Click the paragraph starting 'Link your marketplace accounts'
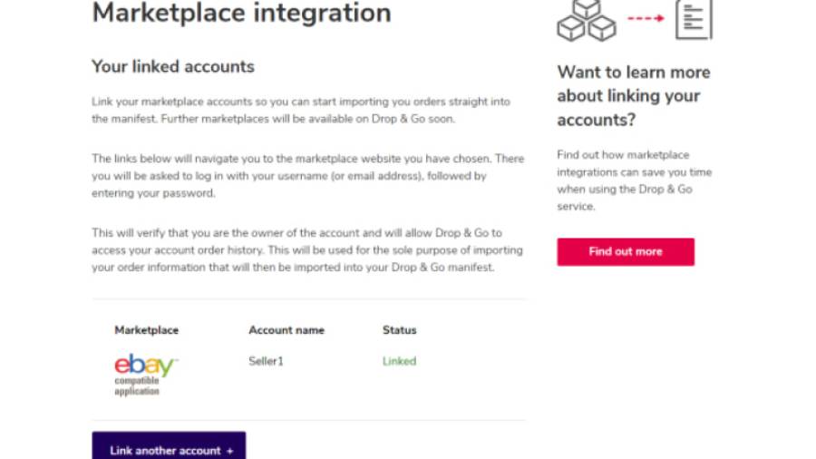Image resolution: width=816 pixels, height=459 pixels. (301, 111)
